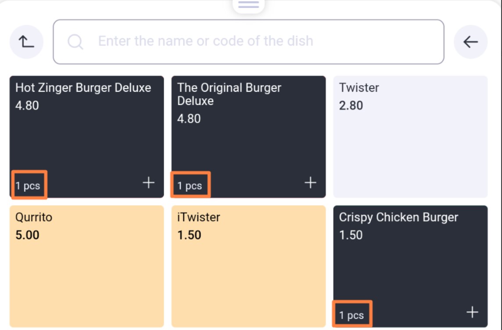
Task: Select the Qurrito dish tile
Action: click(x=87, y=266)
